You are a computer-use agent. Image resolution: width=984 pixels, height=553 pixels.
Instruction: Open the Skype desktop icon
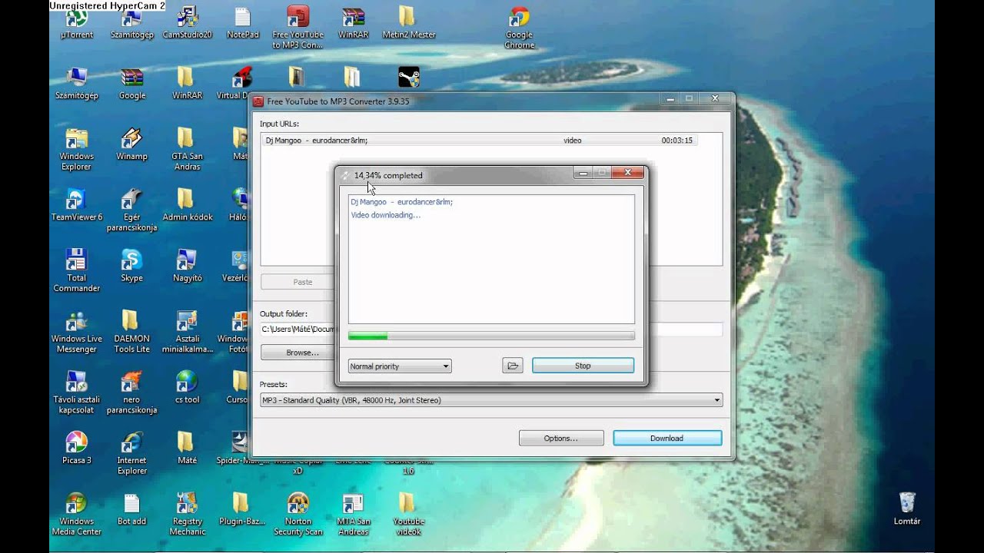click(131, 266)
